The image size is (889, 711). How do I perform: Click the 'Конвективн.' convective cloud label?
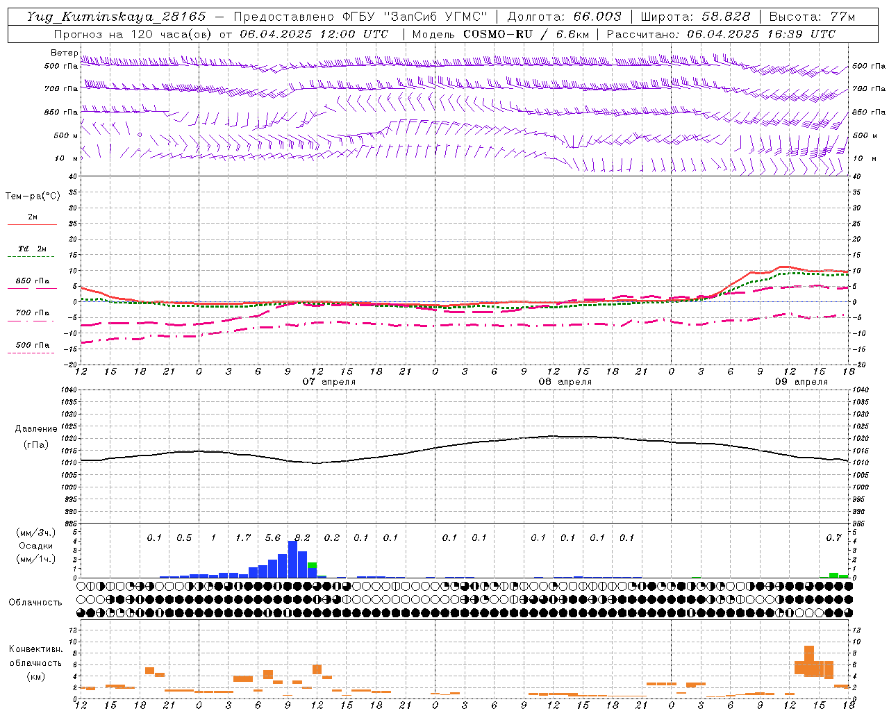click(x=36, y=649)
